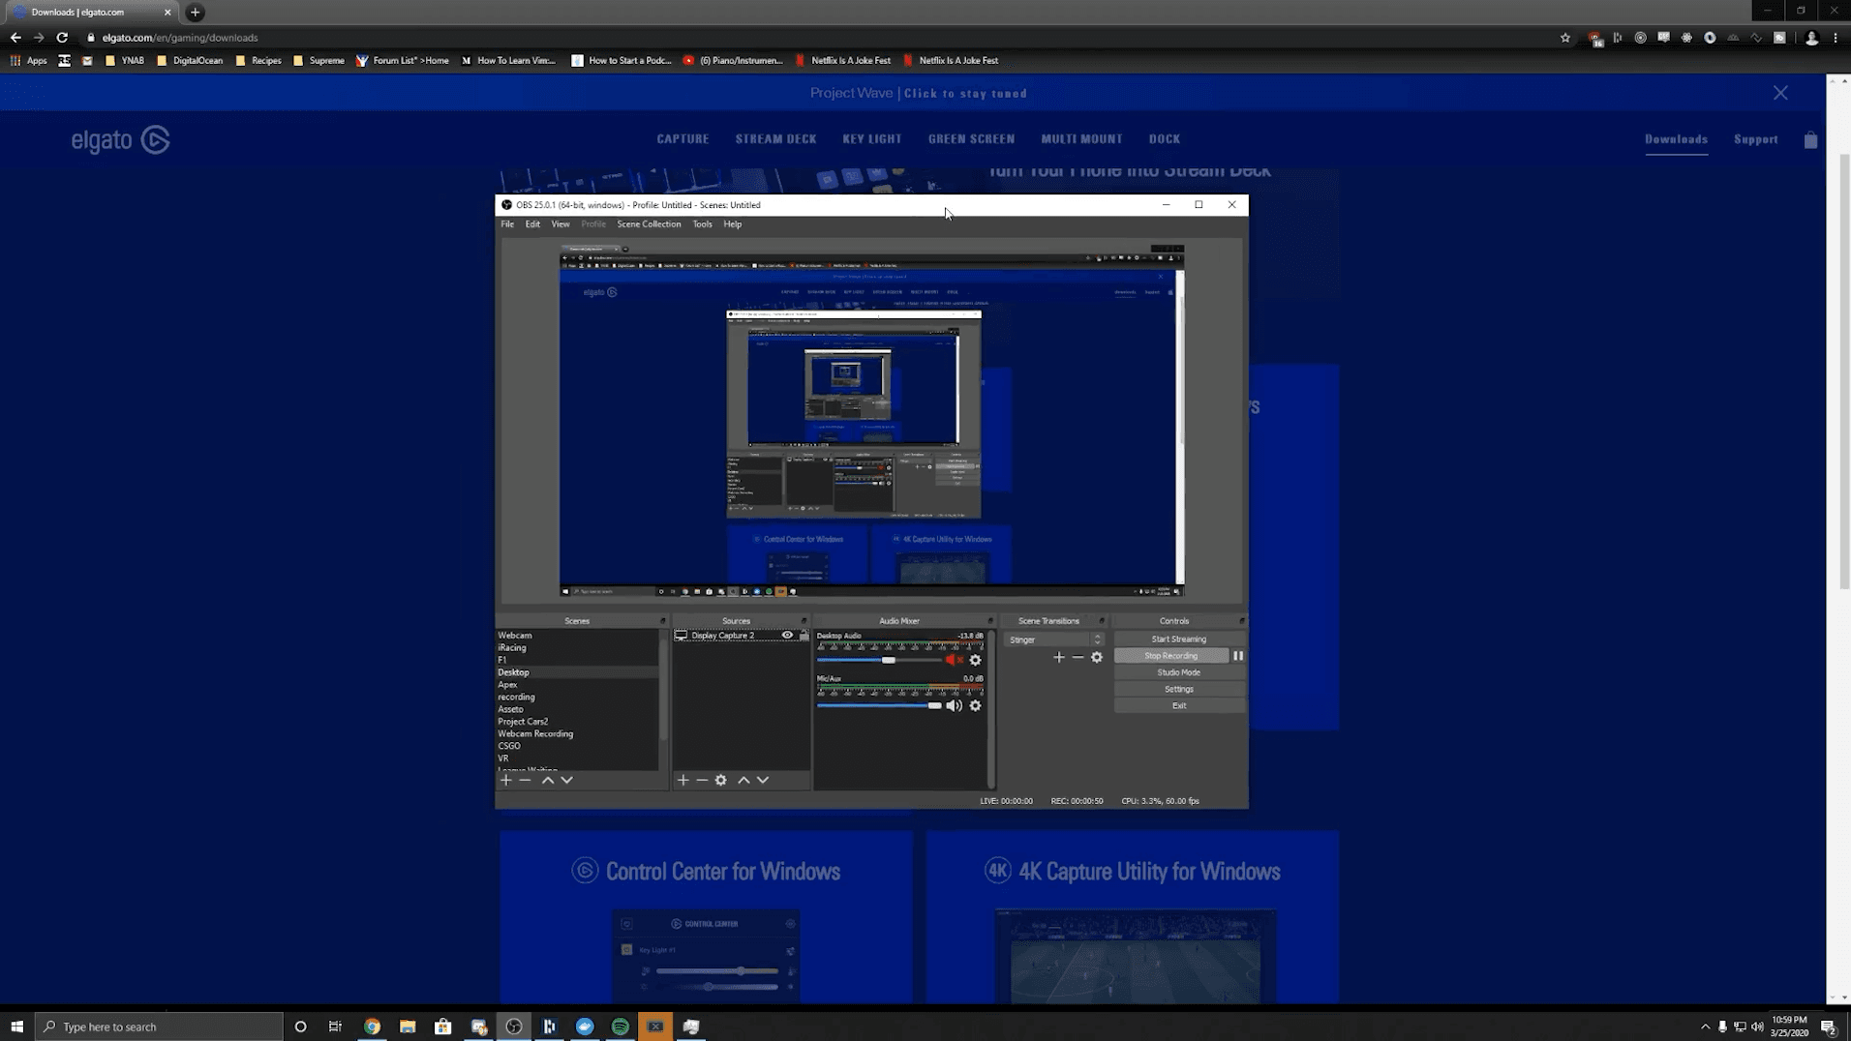Open Task View on the taskbar

coord(335,1026)
